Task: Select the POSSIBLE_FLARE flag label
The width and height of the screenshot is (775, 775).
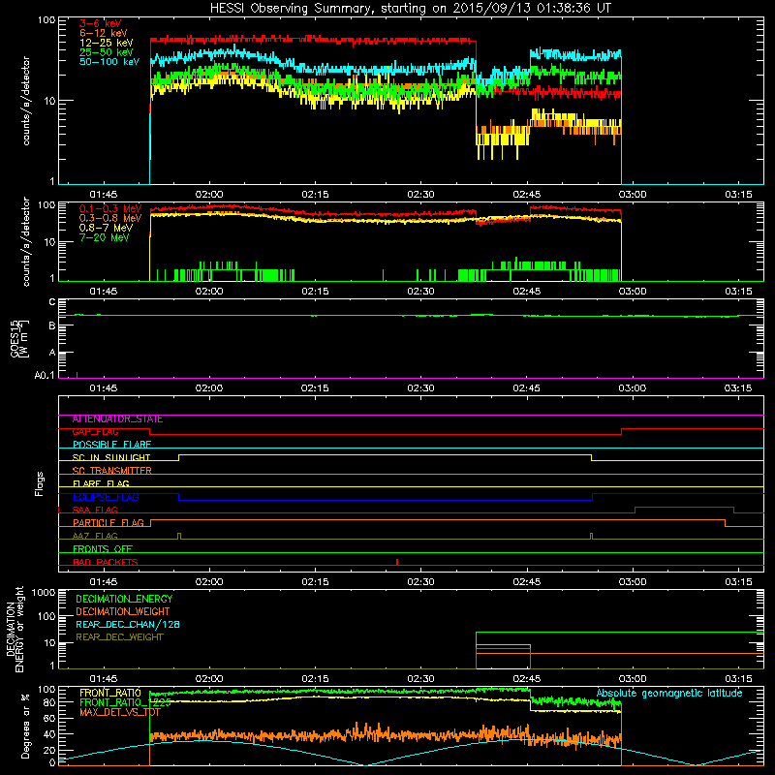Action: (x=111, y=445)
